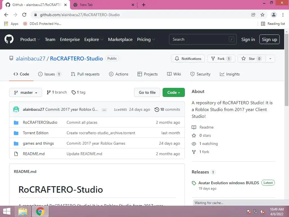Expand the Product menu
Viewport: 289px width, 217px height.
click(30, 40)
